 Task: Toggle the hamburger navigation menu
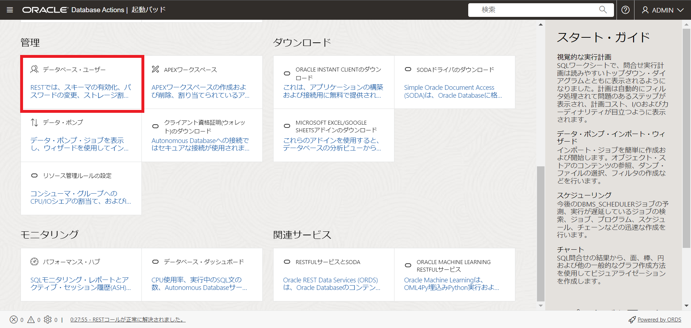[10, 10]
